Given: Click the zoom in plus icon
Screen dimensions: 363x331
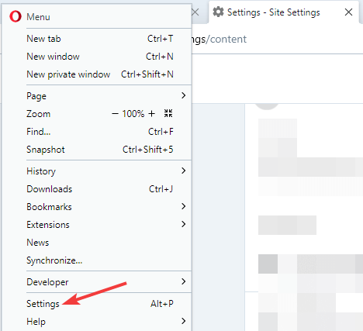Looking at the screenshot, I should (152, 113).
